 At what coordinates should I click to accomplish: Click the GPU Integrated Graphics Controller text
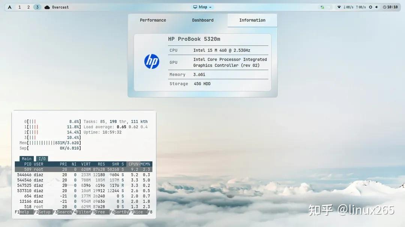[230, 62]
